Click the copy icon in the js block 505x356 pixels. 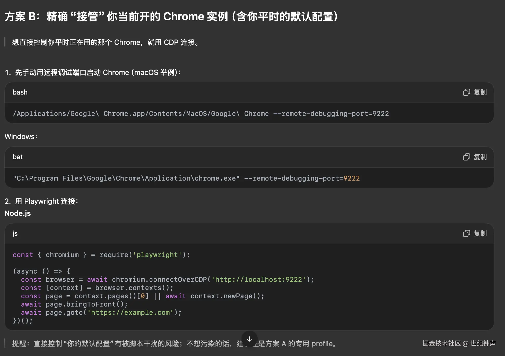[x=466, y=233]
